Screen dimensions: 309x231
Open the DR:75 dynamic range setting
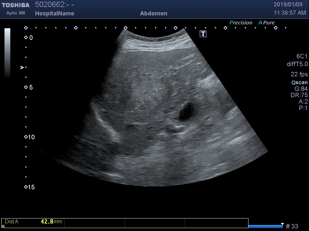point(299,95)
